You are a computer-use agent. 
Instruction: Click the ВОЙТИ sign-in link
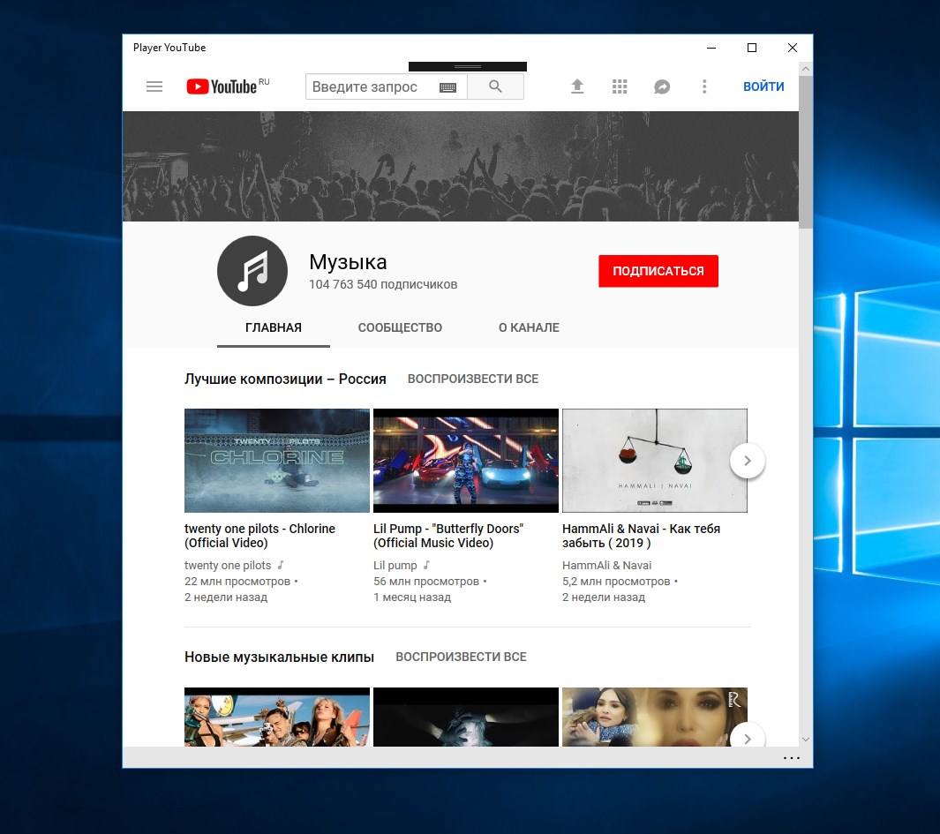(763, 86)
